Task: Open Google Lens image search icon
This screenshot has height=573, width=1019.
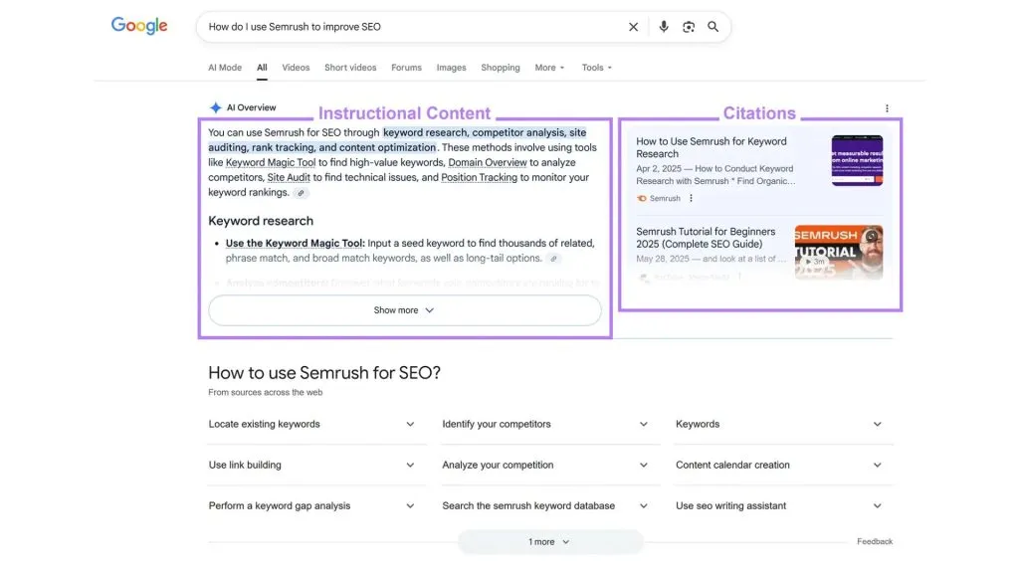Action: (689, 27)
